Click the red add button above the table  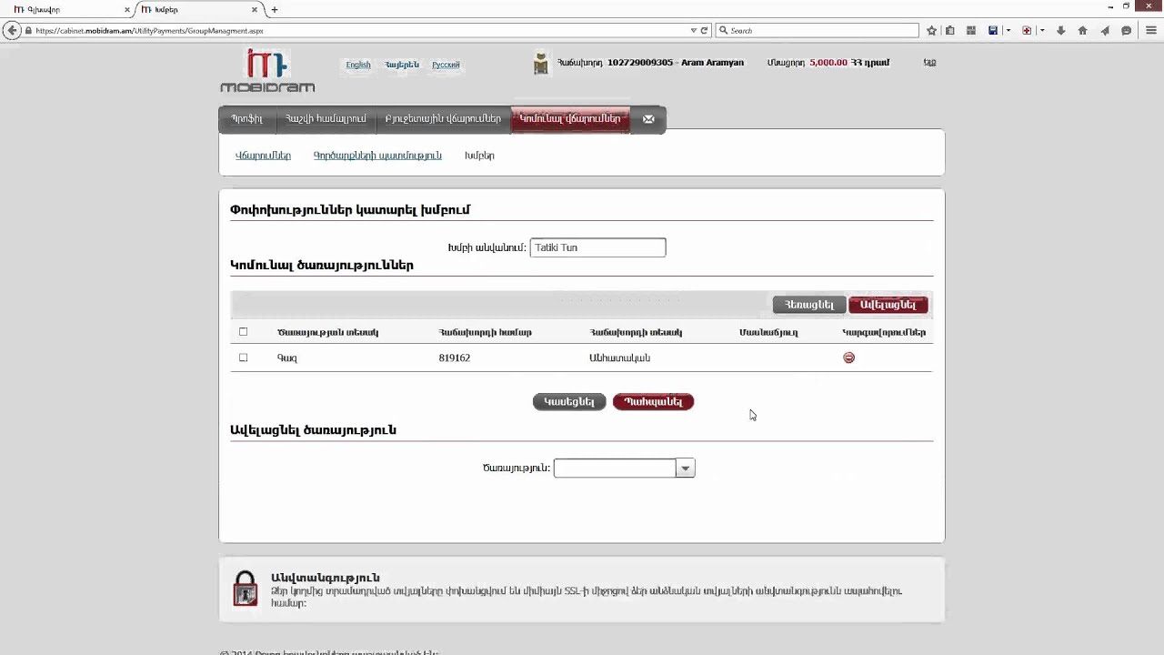click(888, 305)
